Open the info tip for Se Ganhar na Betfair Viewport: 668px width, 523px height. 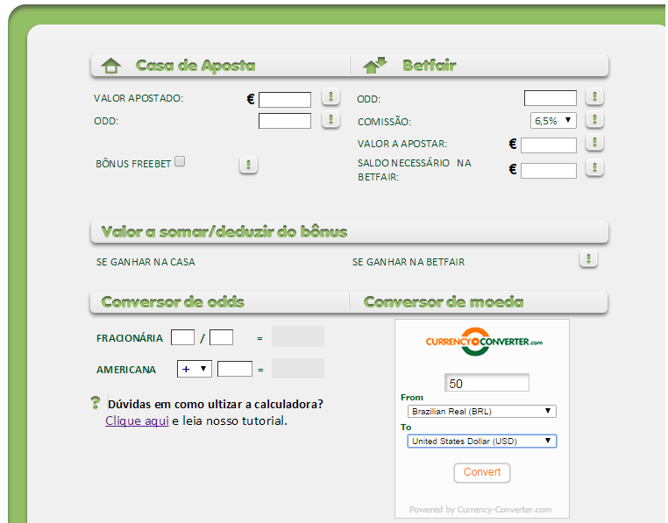589,259
